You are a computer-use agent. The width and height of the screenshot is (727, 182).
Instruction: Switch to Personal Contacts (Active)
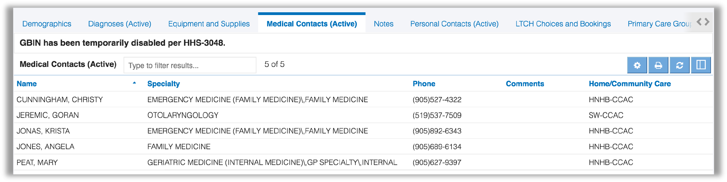coord(455,24)
